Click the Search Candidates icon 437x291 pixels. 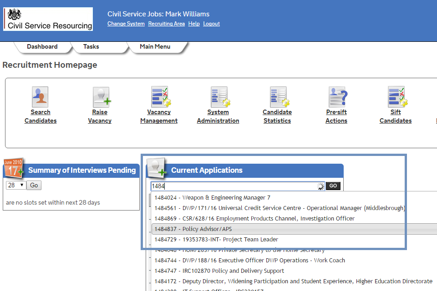click(40, 97)
